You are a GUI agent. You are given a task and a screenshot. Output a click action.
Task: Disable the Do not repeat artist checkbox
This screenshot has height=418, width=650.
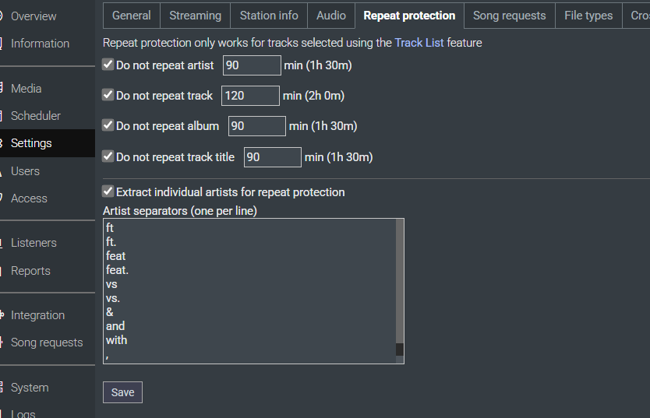coord(108,65)
